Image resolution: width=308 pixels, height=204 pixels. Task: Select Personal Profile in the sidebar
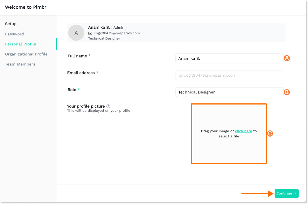pos(21,44)
